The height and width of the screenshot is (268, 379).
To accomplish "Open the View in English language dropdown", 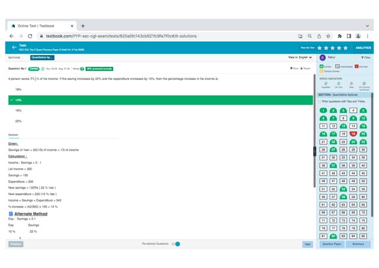I will tap(300, 58).
